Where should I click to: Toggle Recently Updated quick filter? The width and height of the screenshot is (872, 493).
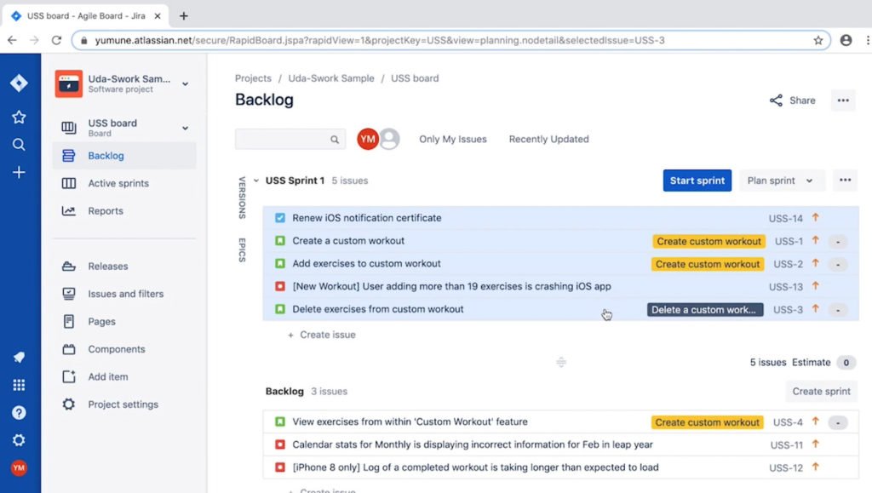(x=548, y=139)
